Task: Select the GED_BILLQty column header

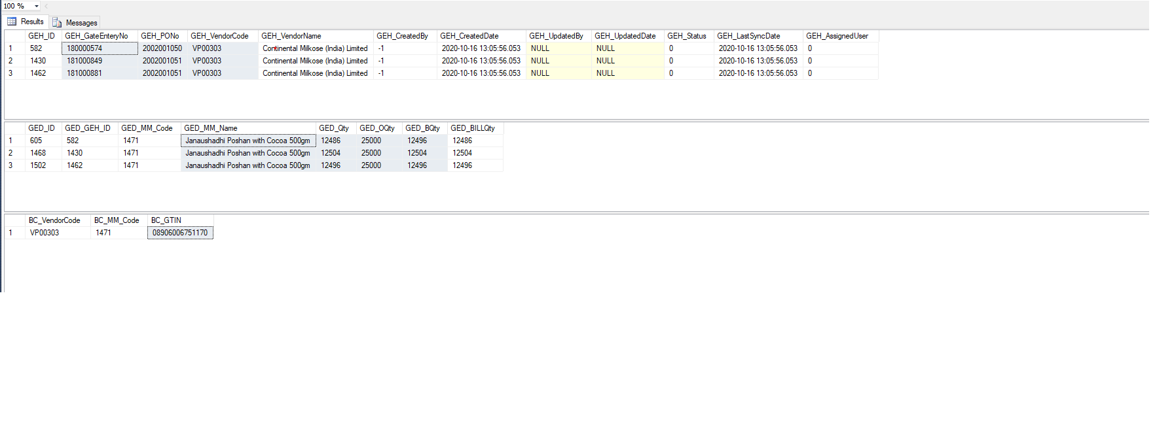Action: [x=473, y=128]
